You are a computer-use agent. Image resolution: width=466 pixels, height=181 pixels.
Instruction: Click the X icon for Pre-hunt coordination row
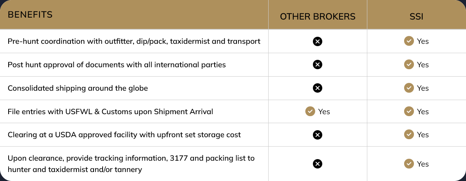point(318,41)
